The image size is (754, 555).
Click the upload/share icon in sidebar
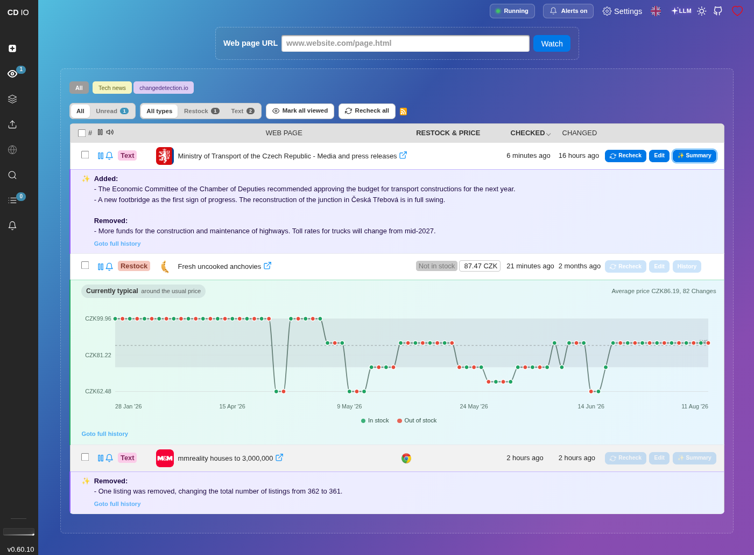coord(12,124)
